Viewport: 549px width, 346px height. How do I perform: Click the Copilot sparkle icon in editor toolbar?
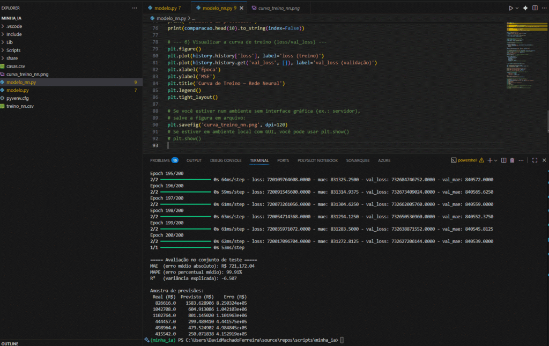pyautogui.click(x=525, y=8)
